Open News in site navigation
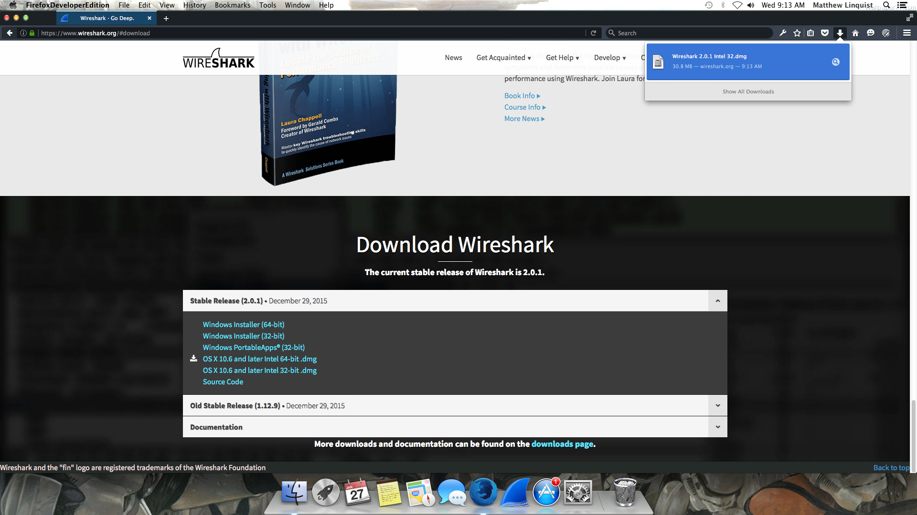This screenshot has width=917, height=515. click(453, 58)
